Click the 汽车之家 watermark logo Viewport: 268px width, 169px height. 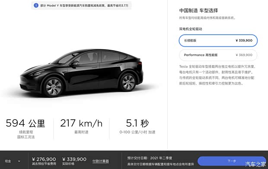click(x=256, y=164)
